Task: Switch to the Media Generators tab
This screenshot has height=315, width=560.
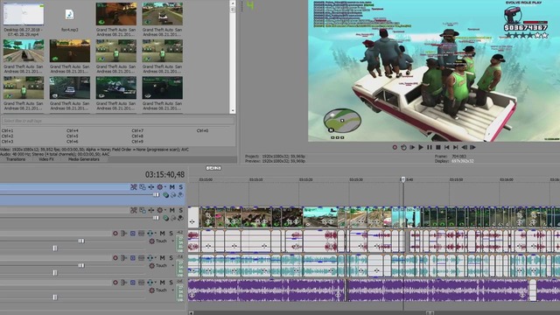Action: (x=84, y=159)
